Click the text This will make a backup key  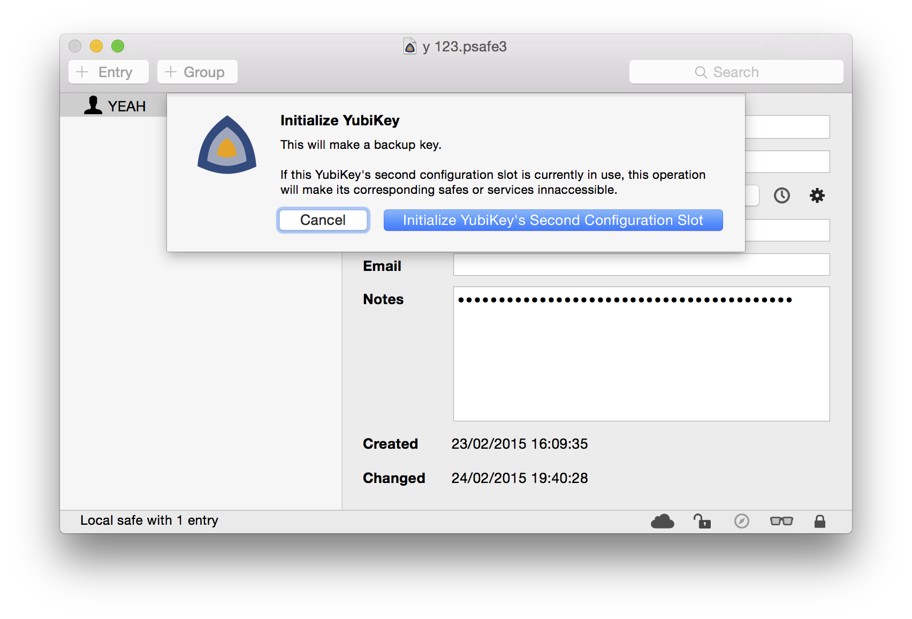361,145
